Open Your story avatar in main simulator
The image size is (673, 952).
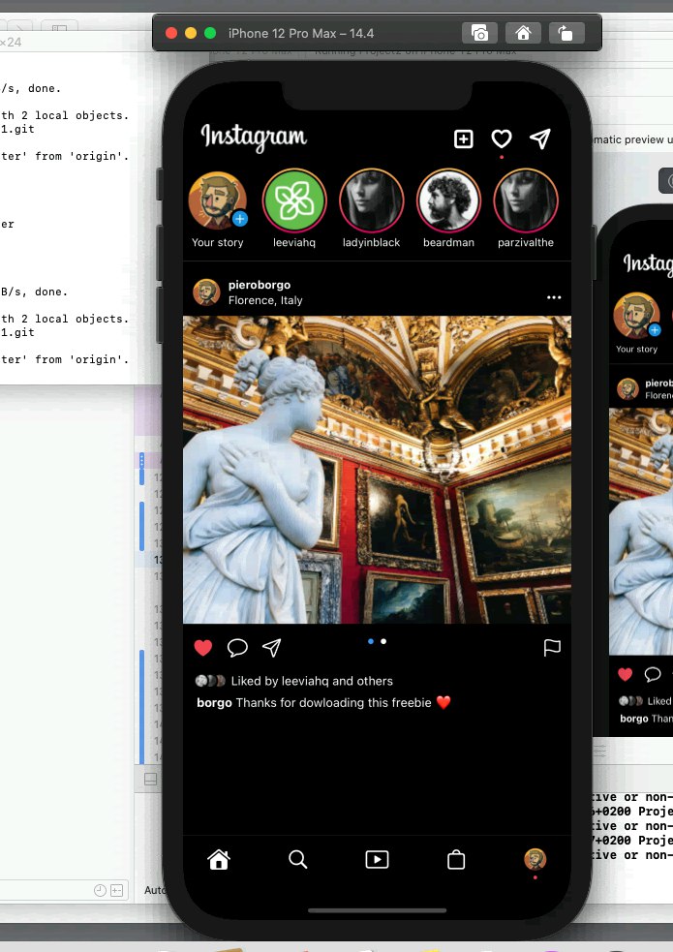(217, 200)
